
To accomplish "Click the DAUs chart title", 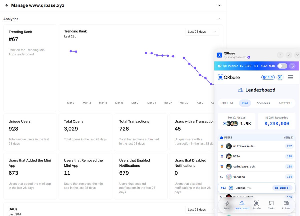I will [x=13, y=209].
